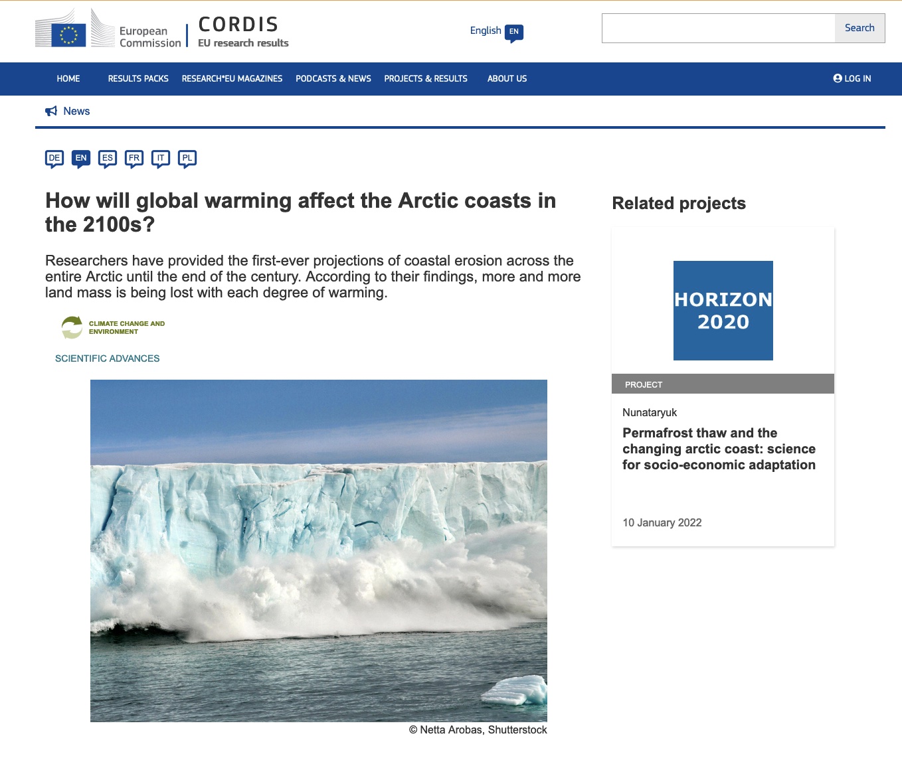Select the DE language speech bubble
Viewport: 902px width, 766px height.
click(54, 158)
